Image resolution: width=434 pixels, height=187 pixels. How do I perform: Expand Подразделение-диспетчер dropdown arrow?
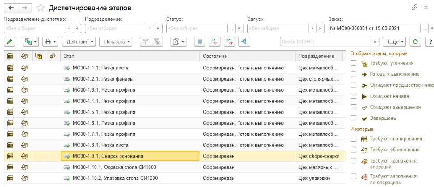[69, 28]
